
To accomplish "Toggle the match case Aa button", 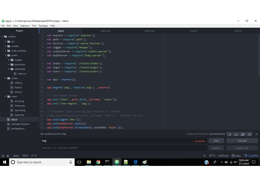I will coord(236,134).
